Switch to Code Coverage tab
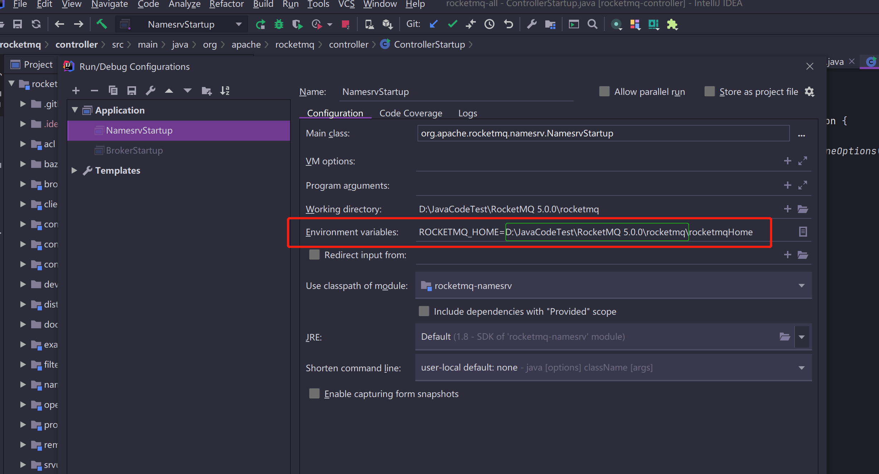This screenshot has width=879, height=474. click(410, 113)
